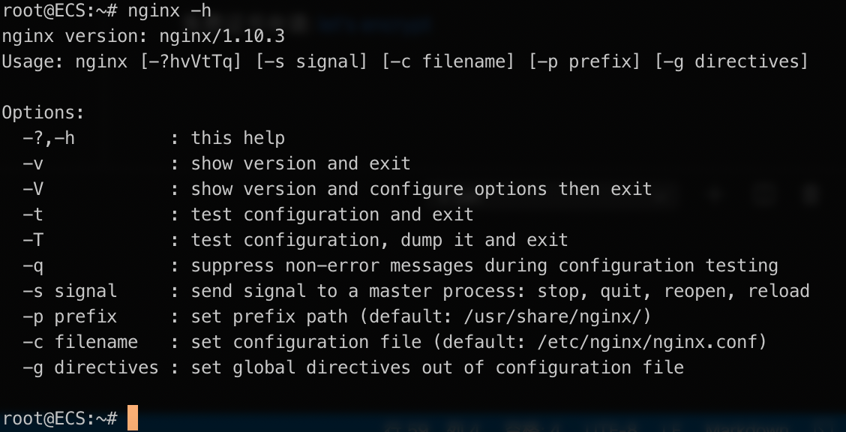Click the '-q' suppress messages flag
846x432 pixels.
(33, 266)
